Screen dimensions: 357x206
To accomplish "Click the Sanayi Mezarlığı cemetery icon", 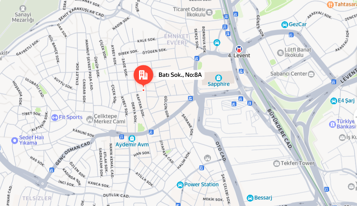I will click(23, 8).
